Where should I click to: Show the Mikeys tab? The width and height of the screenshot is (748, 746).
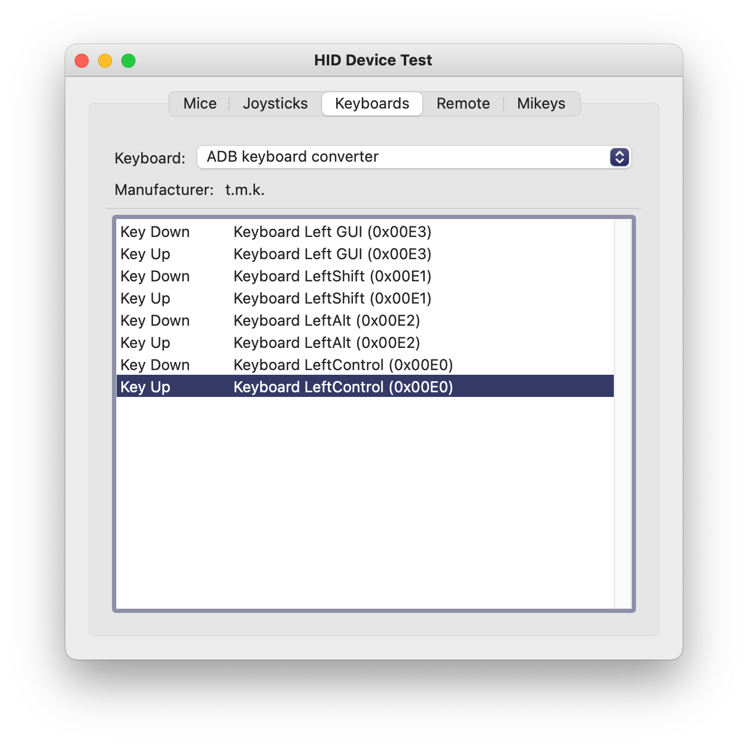[x=541, y=104]
